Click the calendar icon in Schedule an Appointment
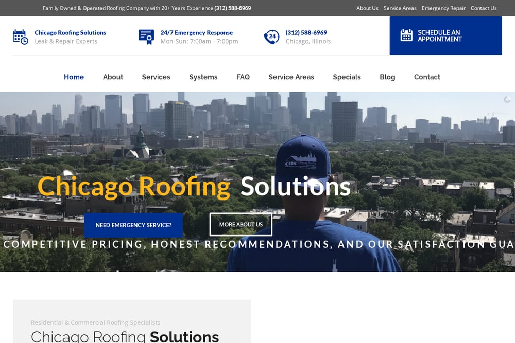Screen dimensions: 515x343 406,35
